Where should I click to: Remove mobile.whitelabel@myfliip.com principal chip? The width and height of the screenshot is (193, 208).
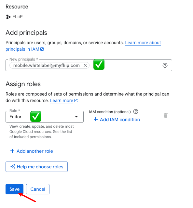click(x=85, y=65)
